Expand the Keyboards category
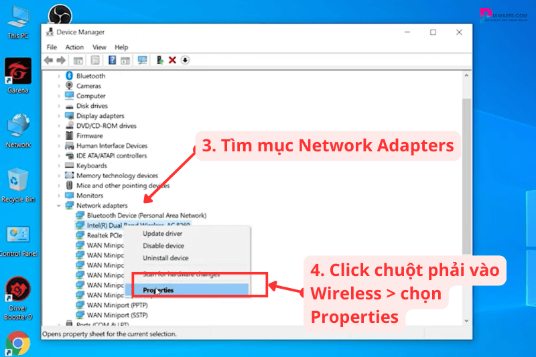 59,165
